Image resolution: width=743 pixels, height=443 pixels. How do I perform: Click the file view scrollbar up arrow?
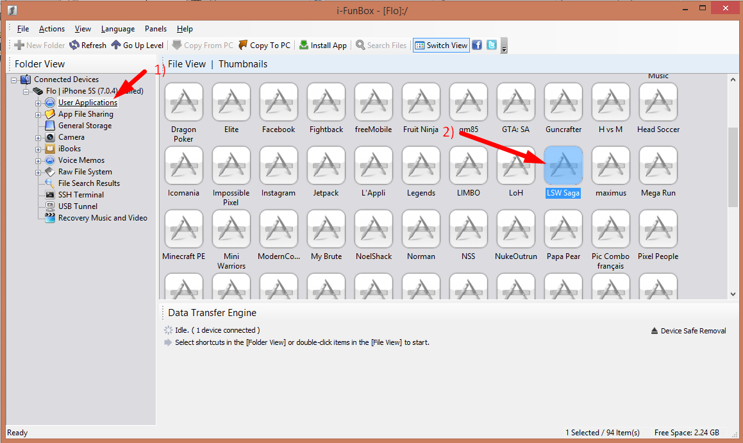(733, 79)
